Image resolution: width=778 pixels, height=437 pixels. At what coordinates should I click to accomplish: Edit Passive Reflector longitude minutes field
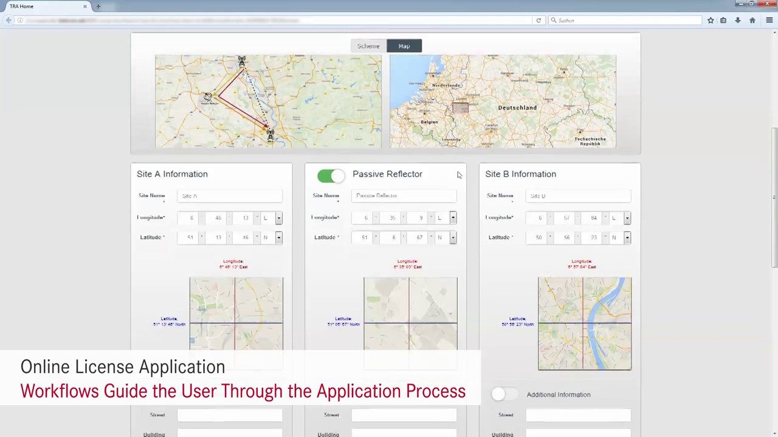click(x=391, y=218)
